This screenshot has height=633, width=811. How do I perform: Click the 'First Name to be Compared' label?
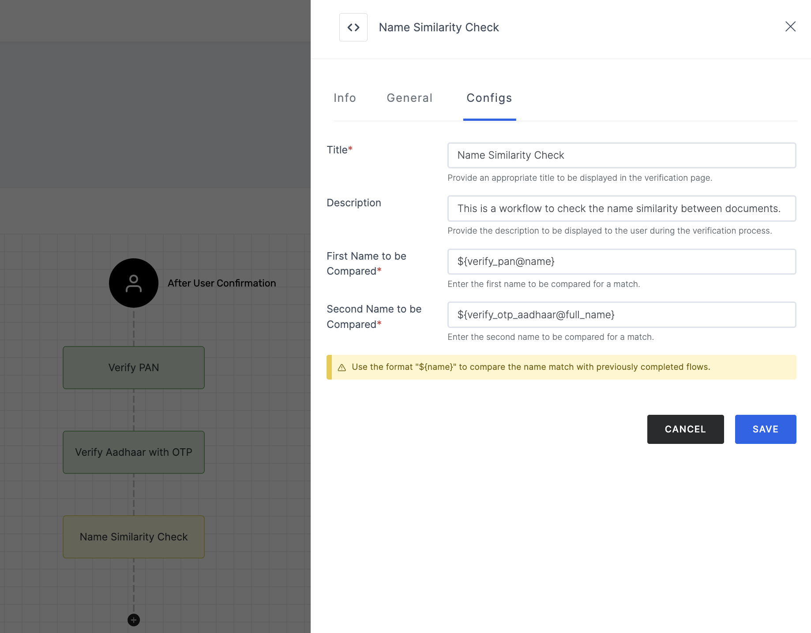pos(366,264)
